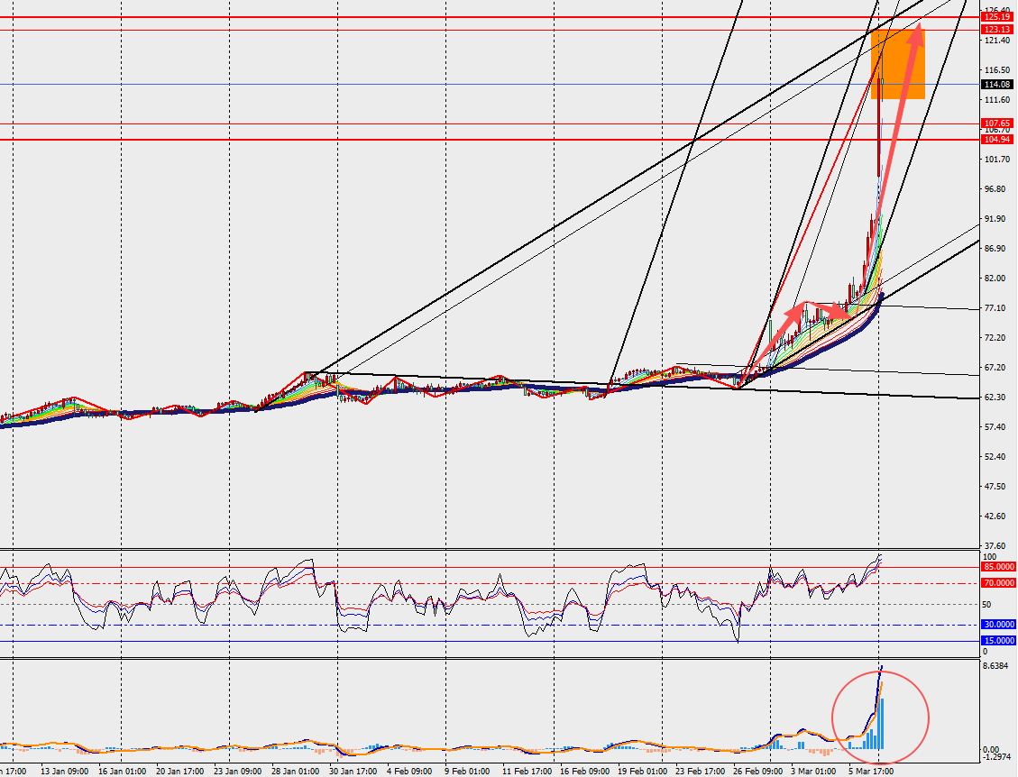
Task: Click the 23 Jan 09:00 time label
Action: point(238,772)
